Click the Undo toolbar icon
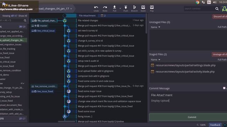 click(96, 8)
